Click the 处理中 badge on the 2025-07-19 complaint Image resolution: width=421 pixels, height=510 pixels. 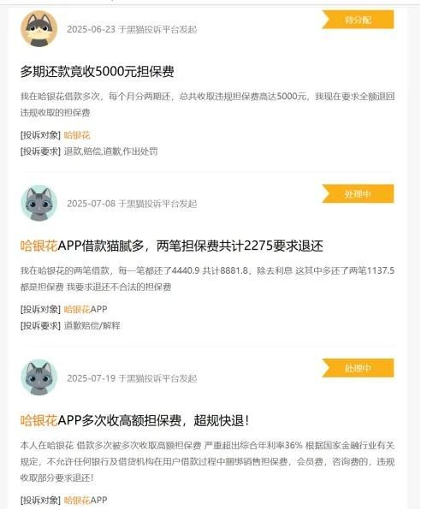[x=358, y=368]
